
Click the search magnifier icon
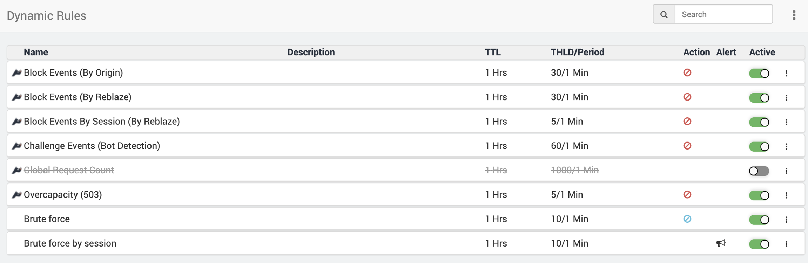point(664,14)
